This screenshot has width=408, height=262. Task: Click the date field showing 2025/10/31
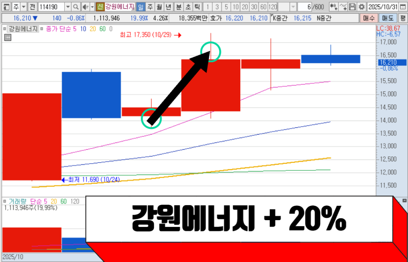(x=383, y=7)
